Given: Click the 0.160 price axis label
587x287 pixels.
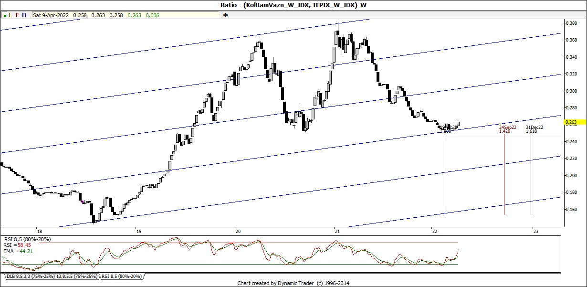Looking at the screenshot, I should (x=572, y=209).
